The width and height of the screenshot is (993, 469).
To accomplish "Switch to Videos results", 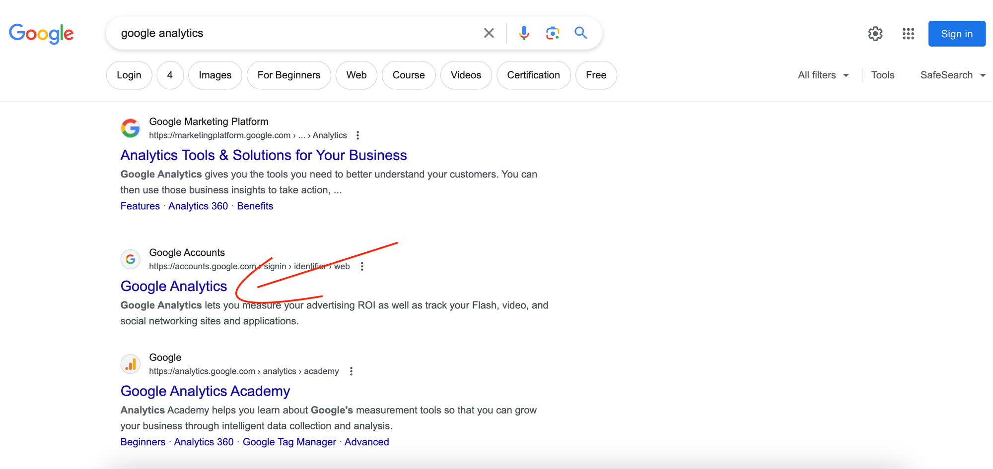I will [x=466, y=75].
